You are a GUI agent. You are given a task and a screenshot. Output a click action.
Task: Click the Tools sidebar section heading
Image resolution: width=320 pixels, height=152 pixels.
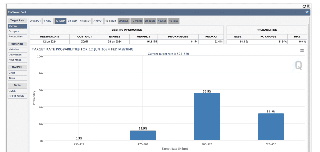17,85
